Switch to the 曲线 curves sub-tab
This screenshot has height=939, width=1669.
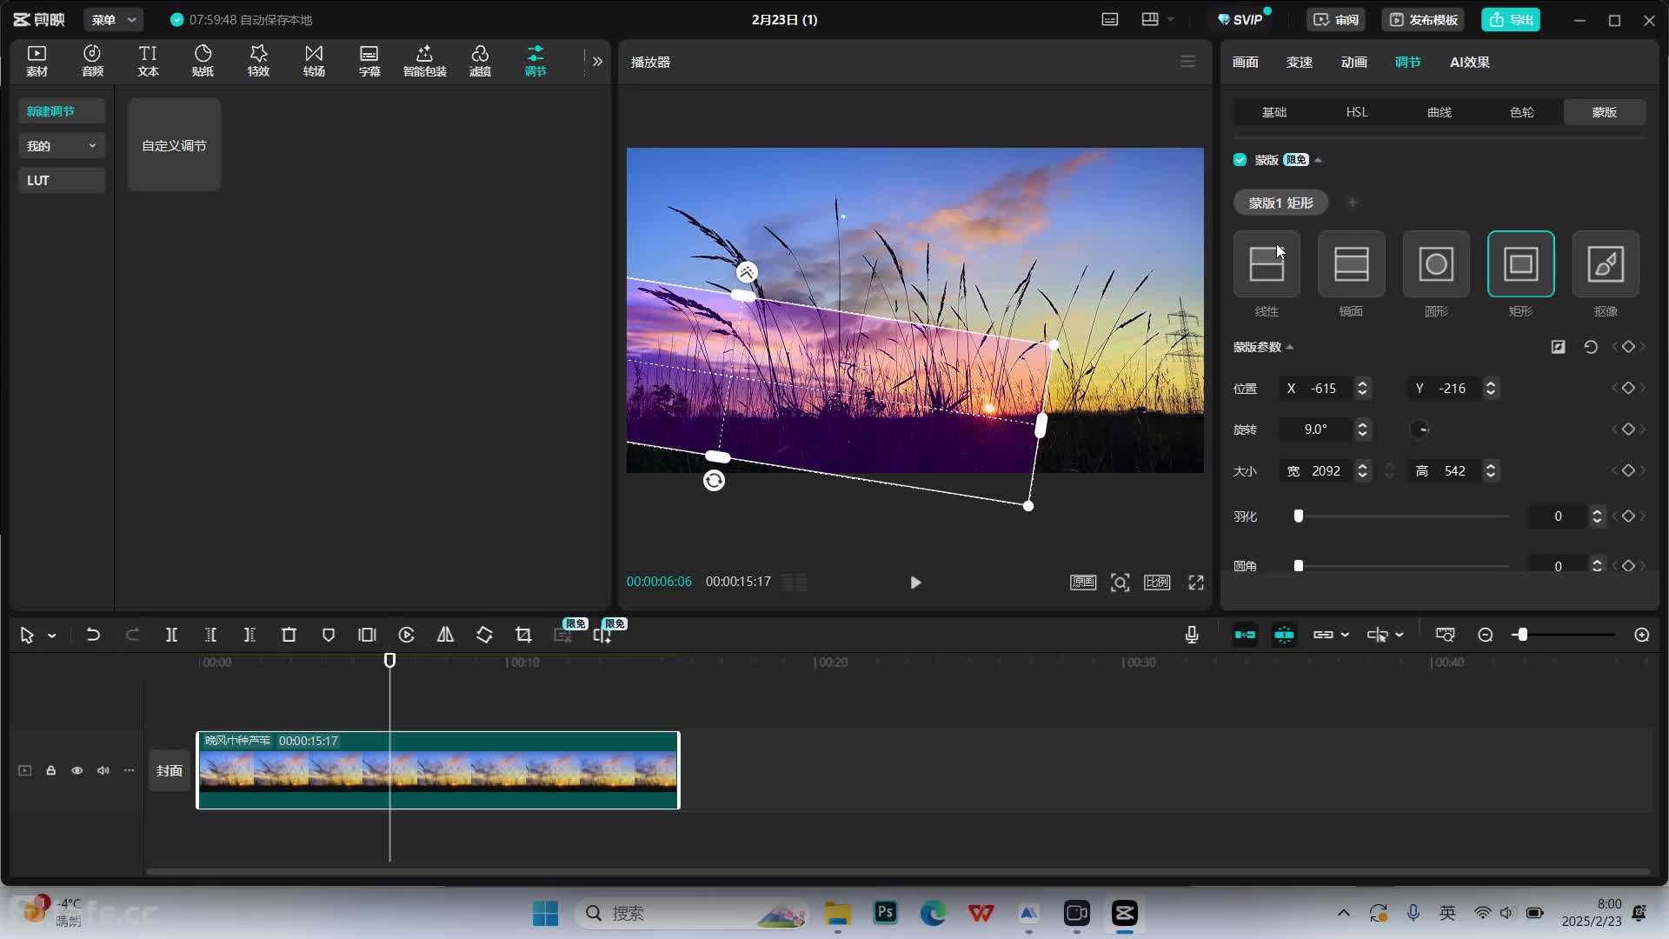(1440, 112)
